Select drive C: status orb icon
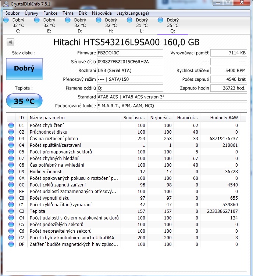This screenshot has width=253, height=276. (6, 20)
